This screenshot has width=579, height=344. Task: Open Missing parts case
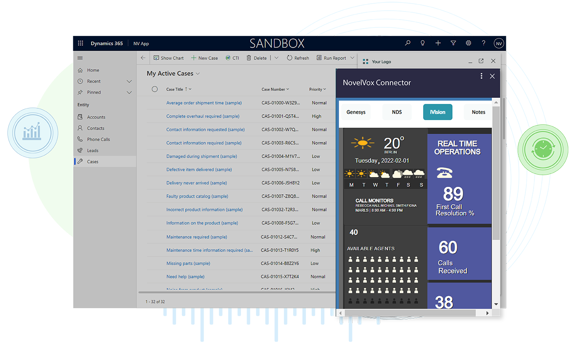188,263
